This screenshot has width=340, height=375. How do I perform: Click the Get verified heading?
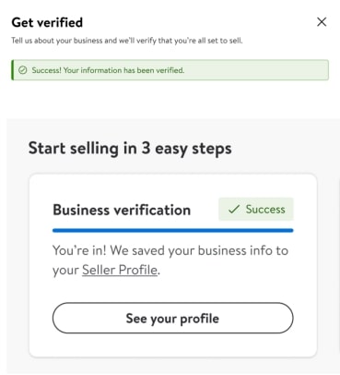click(x=47, y=22)
